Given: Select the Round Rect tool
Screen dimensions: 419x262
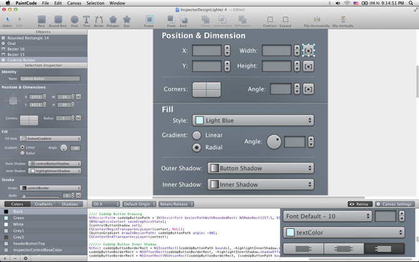Looking at the screenshot, I should [x=58, y=21].
